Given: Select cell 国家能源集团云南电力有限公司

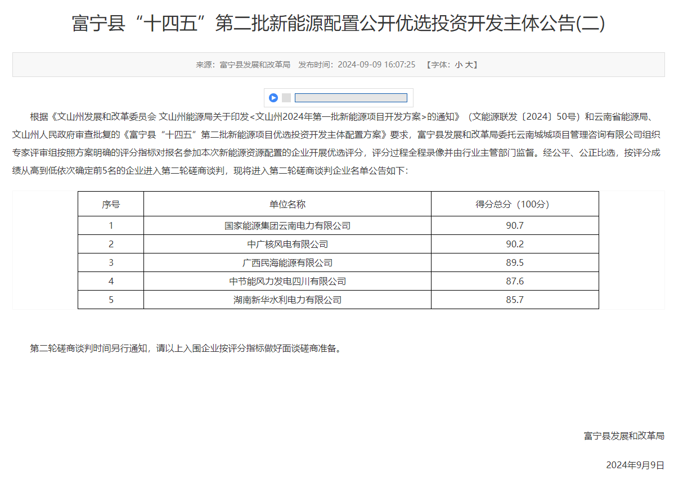Looking at the screenshot, I should (287, 226).
